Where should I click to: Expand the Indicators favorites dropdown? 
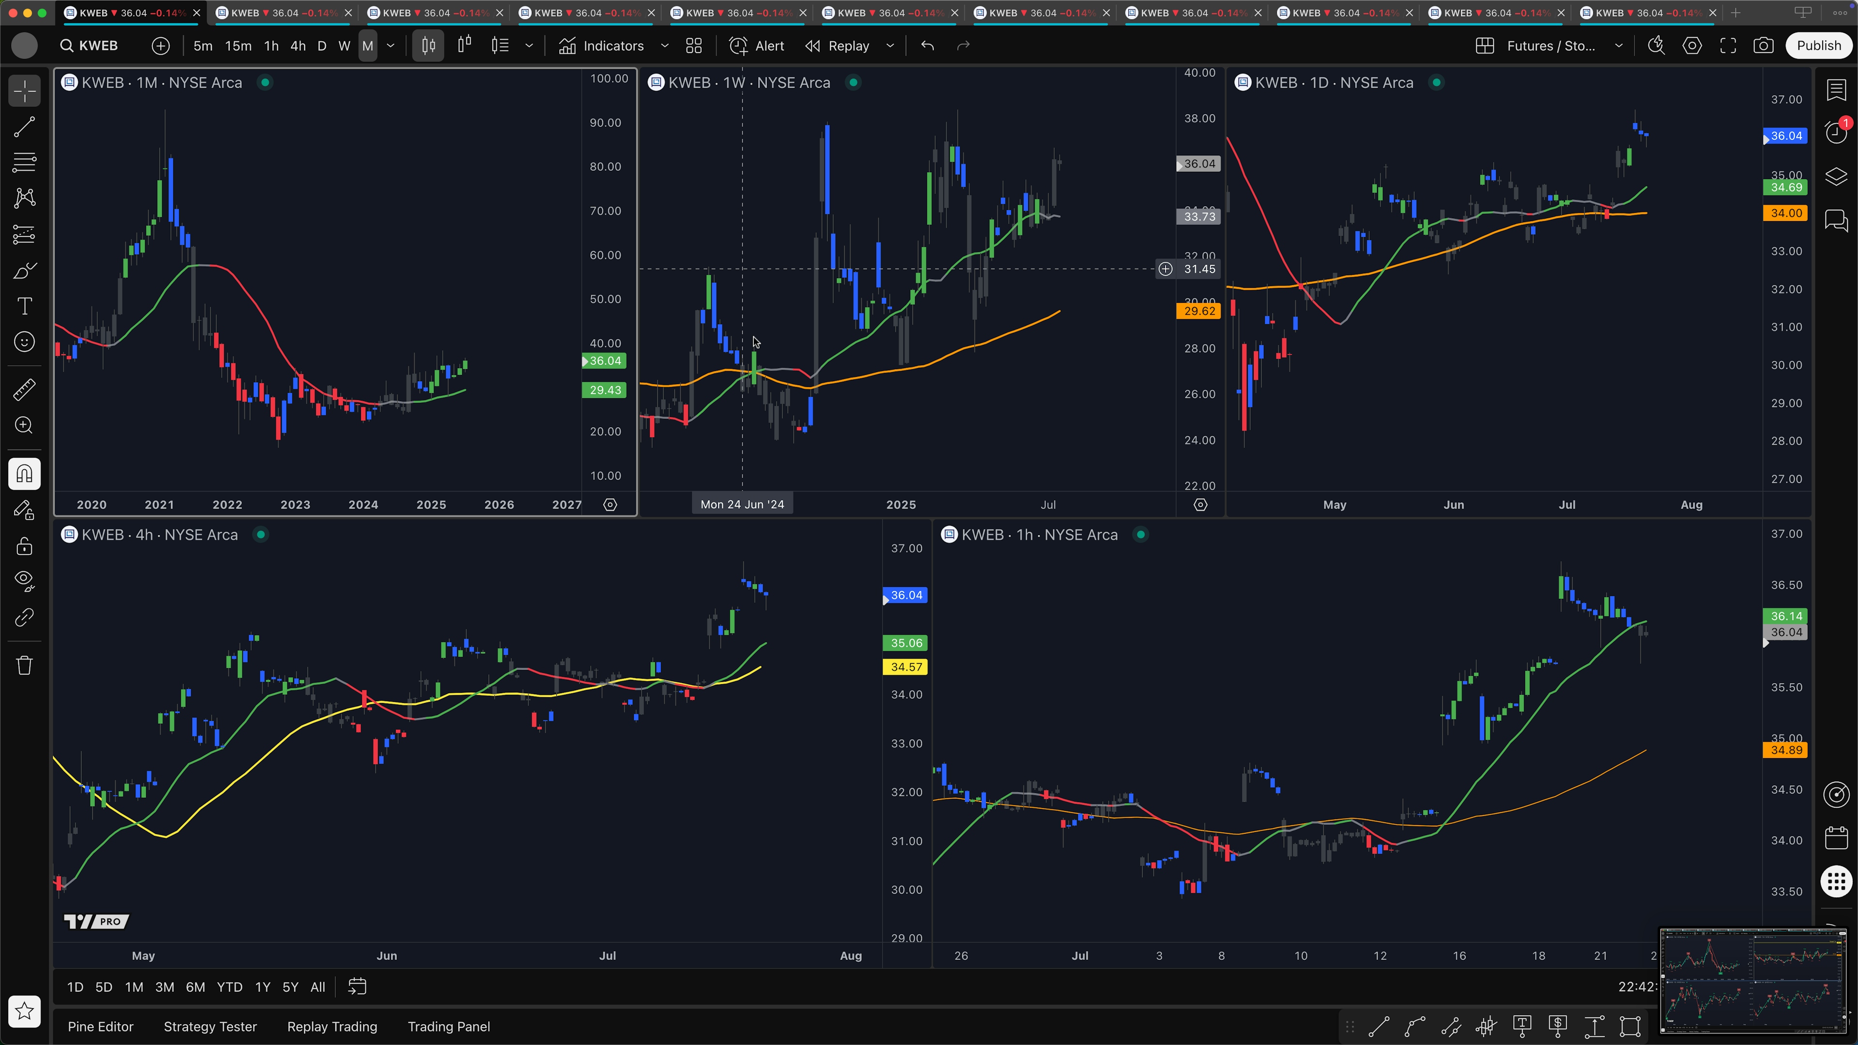coord(664,45)
